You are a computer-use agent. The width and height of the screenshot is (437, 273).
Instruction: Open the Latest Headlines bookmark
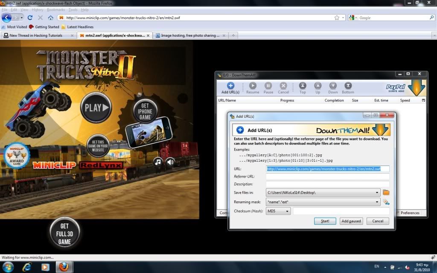pos(78,27)
